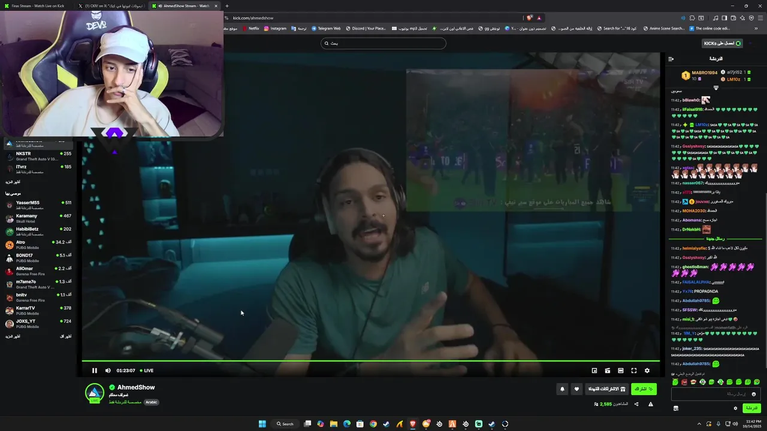Open KarrarTV channel in sidebar
767x431 pixels.
pyautogui.click(x=38, y=311)
